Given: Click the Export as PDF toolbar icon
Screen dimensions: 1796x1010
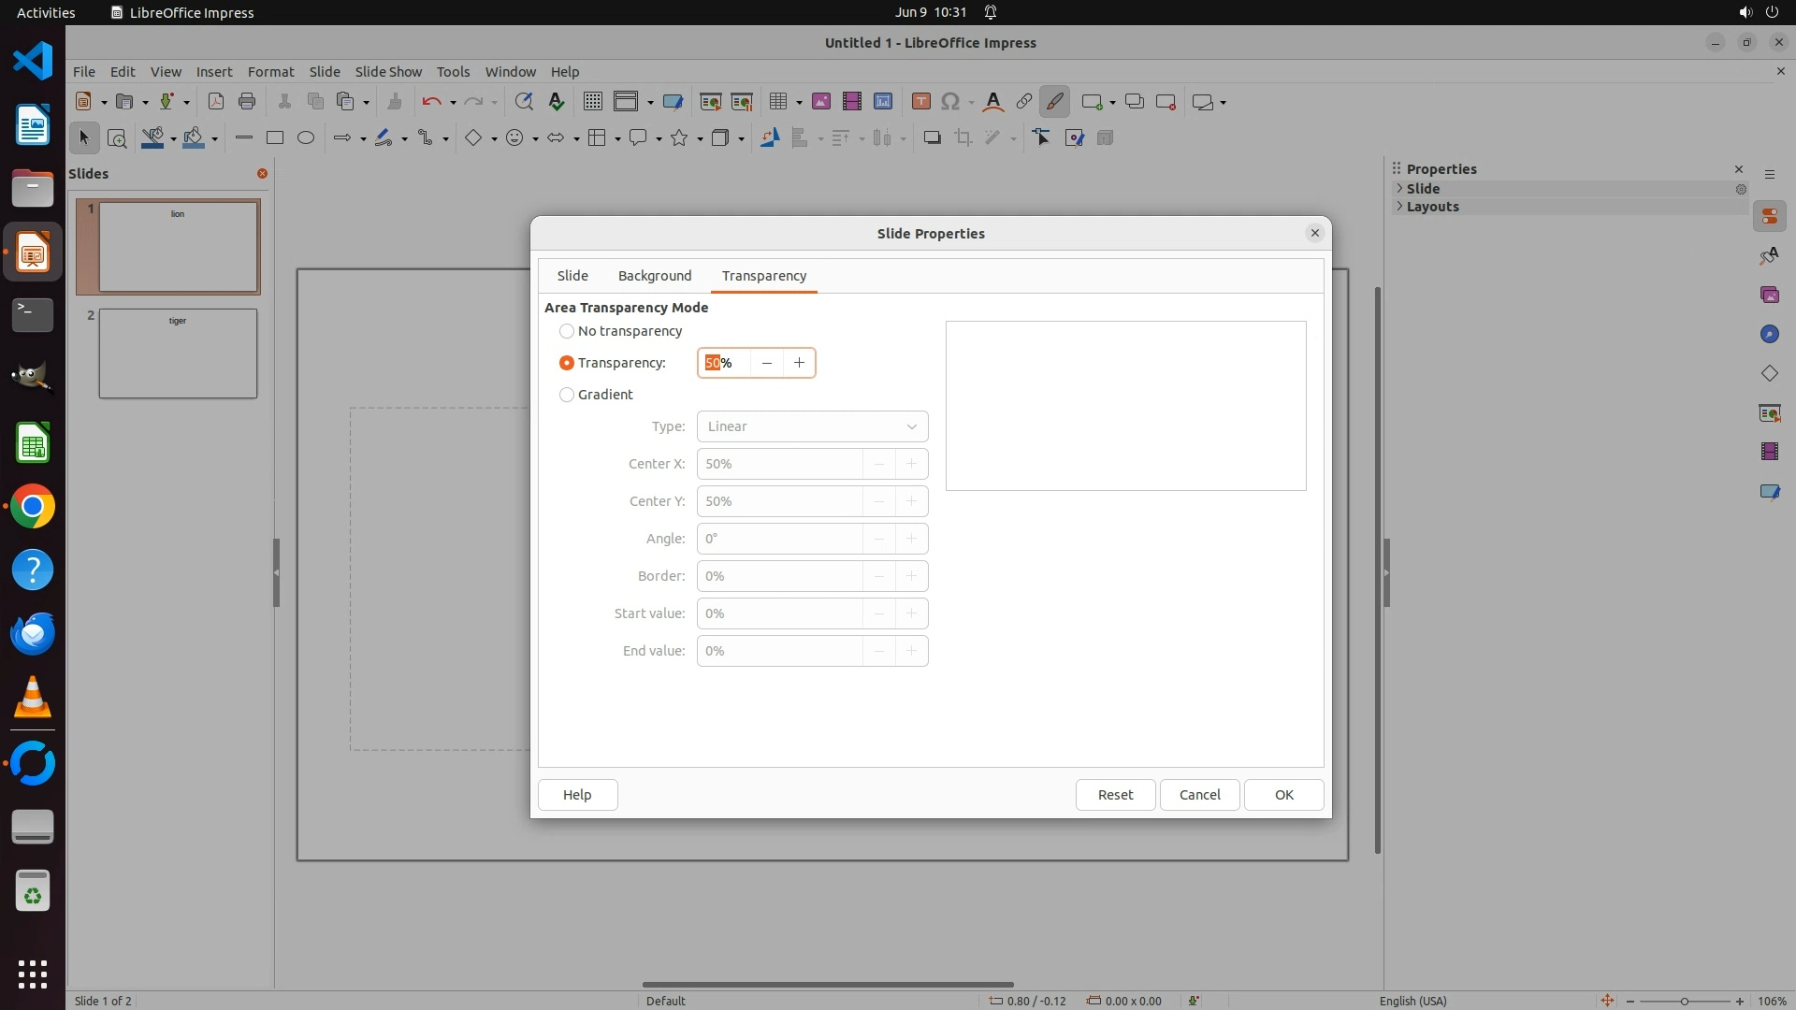Looking at the screenshot, I should [216, 102].
